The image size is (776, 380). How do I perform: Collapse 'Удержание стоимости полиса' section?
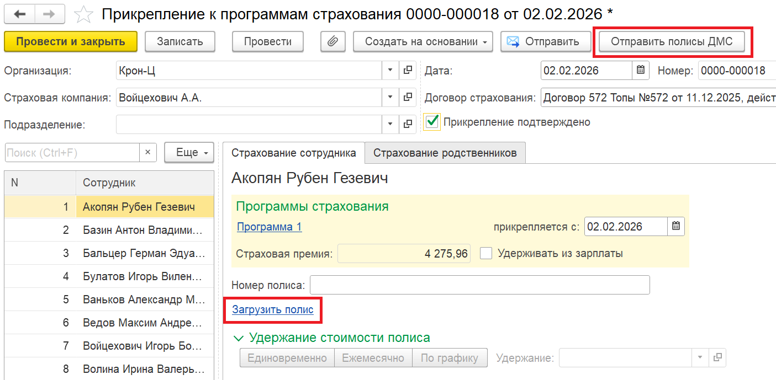coord(239,338)
